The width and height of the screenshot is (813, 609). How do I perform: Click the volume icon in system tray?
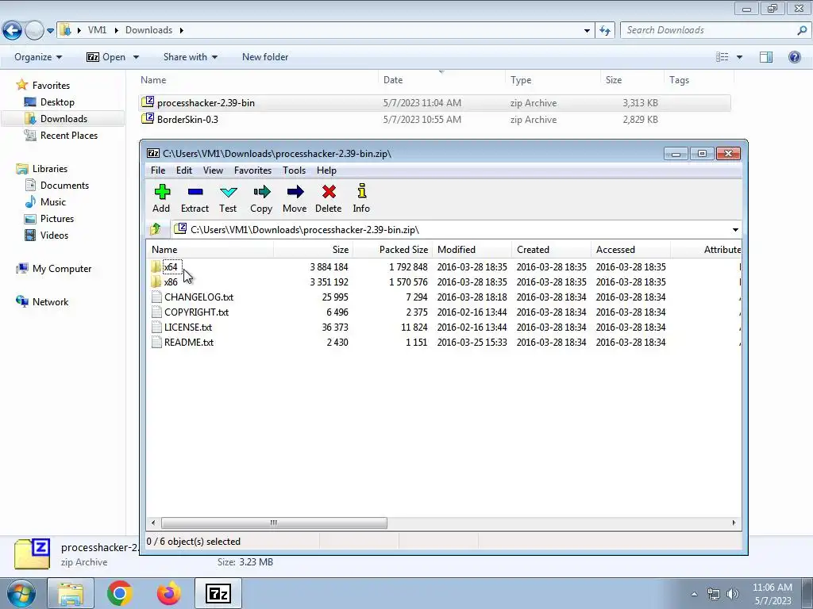coord(733,594)
